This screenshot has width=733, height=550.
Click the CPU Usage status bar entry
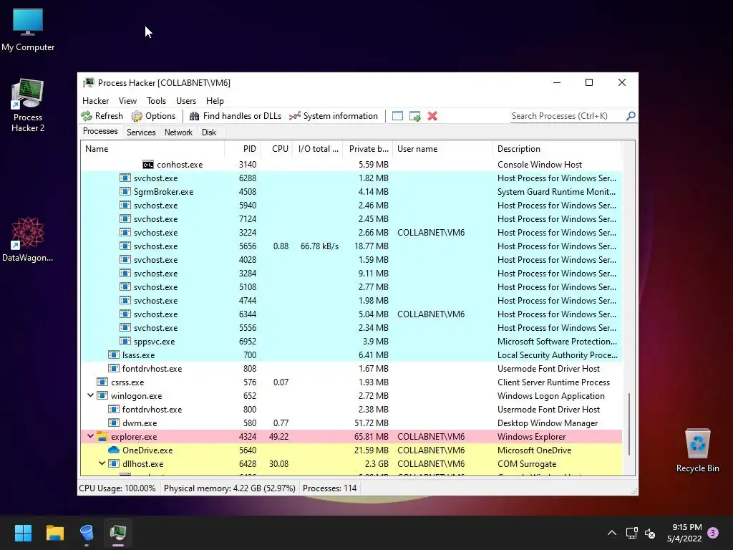(x=117, y=488)
